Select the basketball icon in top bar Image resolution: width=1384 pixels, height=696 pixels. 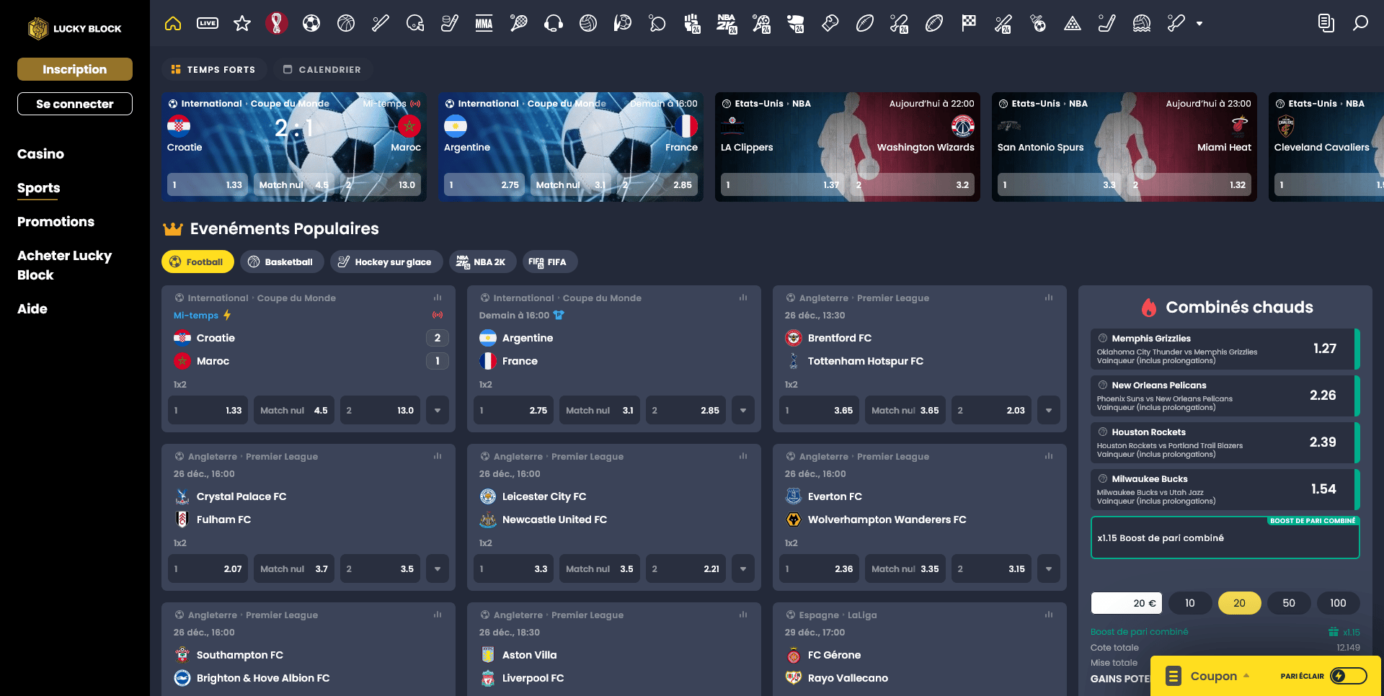click(x=346, y=24)
